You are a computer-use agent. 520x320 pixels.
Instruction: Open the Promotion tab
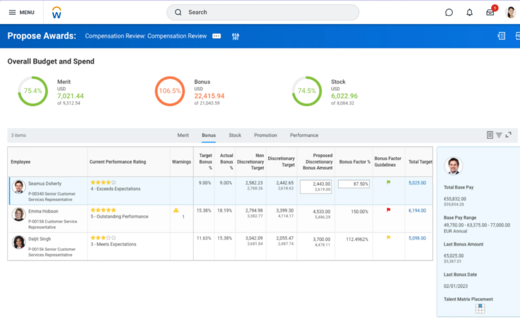265,135
